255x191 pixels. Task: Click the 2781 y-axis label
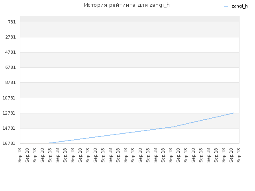(x=11, y=37)
